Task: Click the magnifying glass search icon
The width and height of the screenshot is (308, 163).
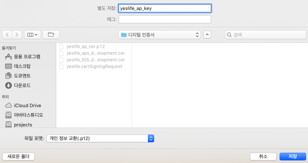Action: tap(229, 35)
